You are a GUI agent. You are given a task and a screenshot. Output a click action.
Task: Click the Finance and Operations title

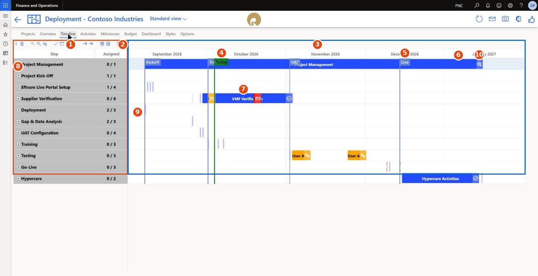click(x=37, y=5)
